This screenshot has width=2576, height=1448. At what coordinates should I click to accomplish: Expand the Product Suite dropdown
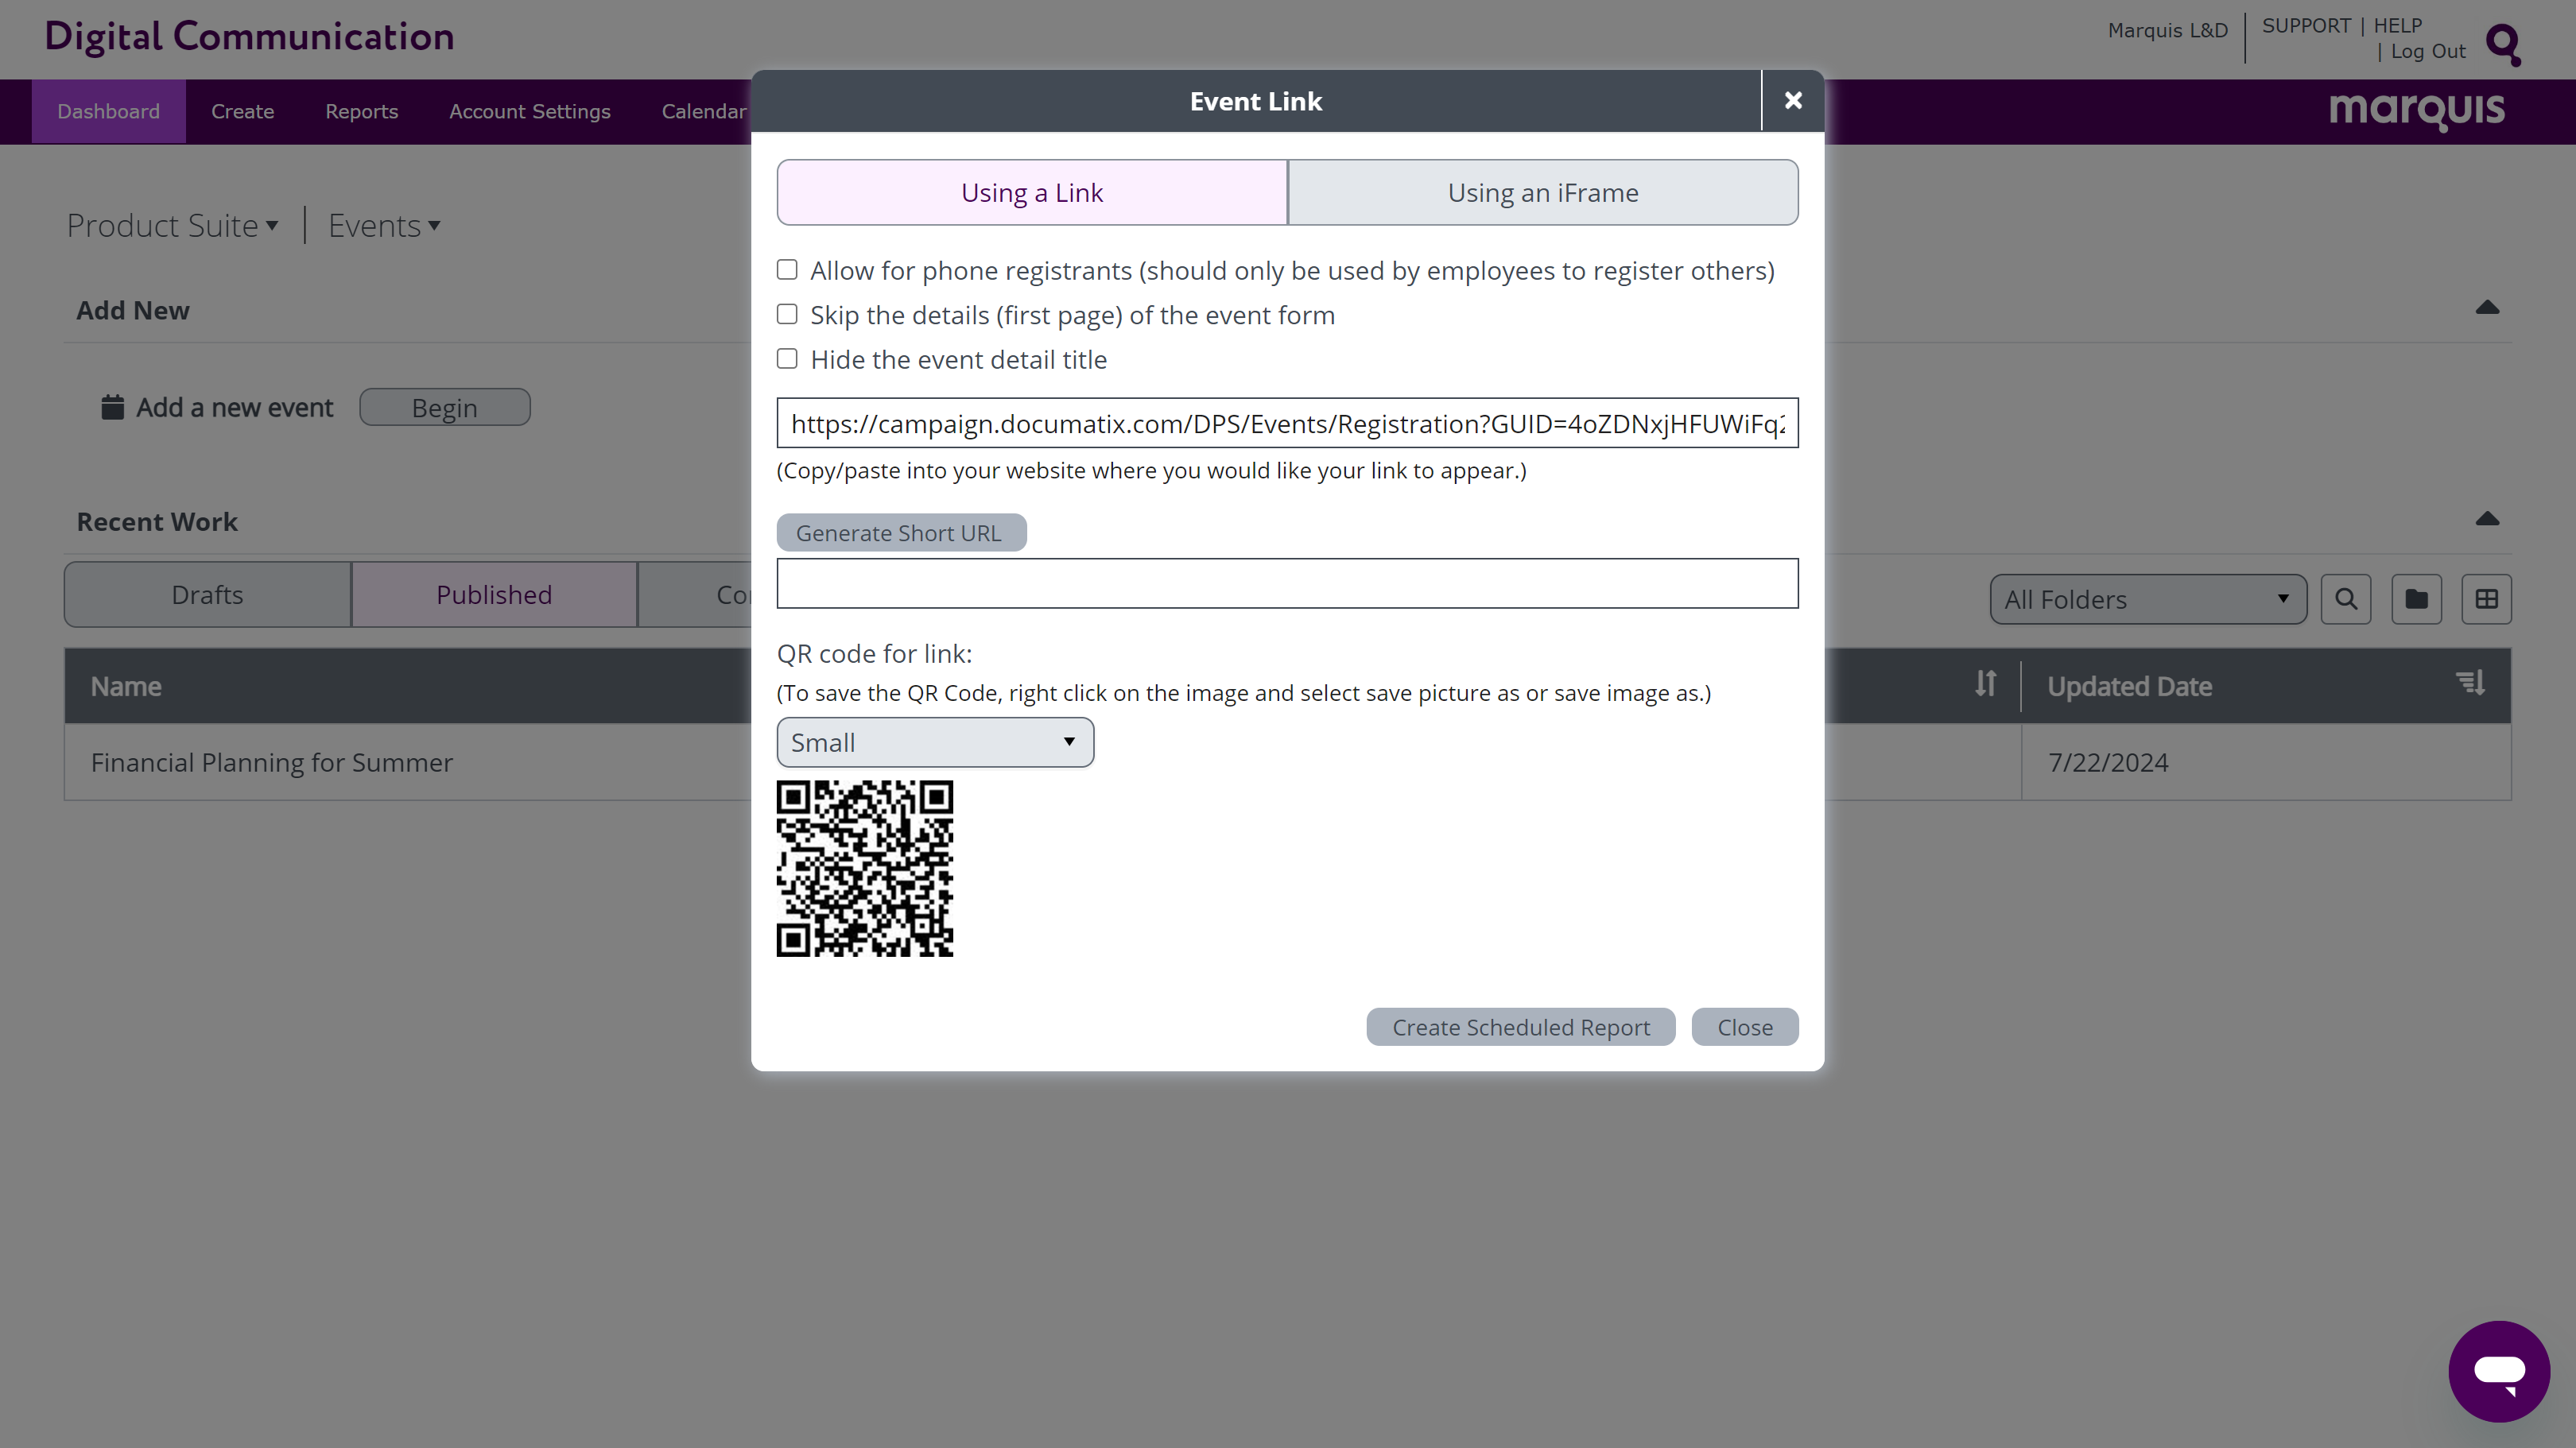coord(172,226)
